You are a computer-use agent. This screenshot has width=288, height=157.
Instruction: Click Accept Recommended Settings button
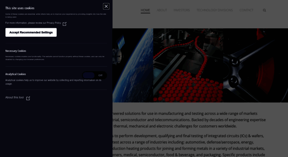tap(31, 32)
